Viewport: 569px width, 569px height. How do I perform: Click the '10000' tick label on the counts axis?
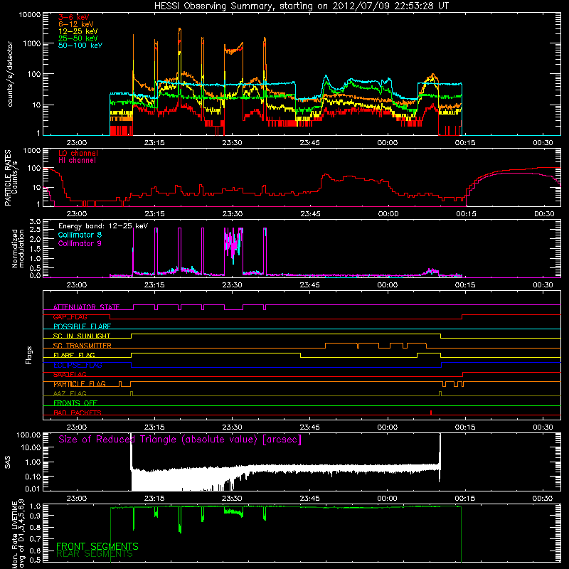(29, 14)
